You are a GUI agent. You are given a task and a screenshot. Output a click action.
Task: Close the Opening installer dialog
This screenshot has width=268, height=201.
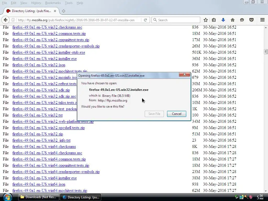(x=185, y=74)
